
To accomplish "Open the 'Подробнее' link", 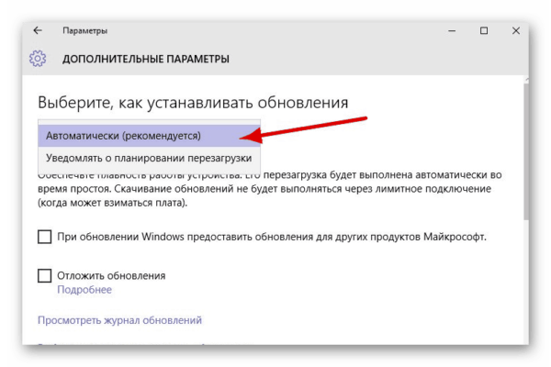I will [84, 290].
